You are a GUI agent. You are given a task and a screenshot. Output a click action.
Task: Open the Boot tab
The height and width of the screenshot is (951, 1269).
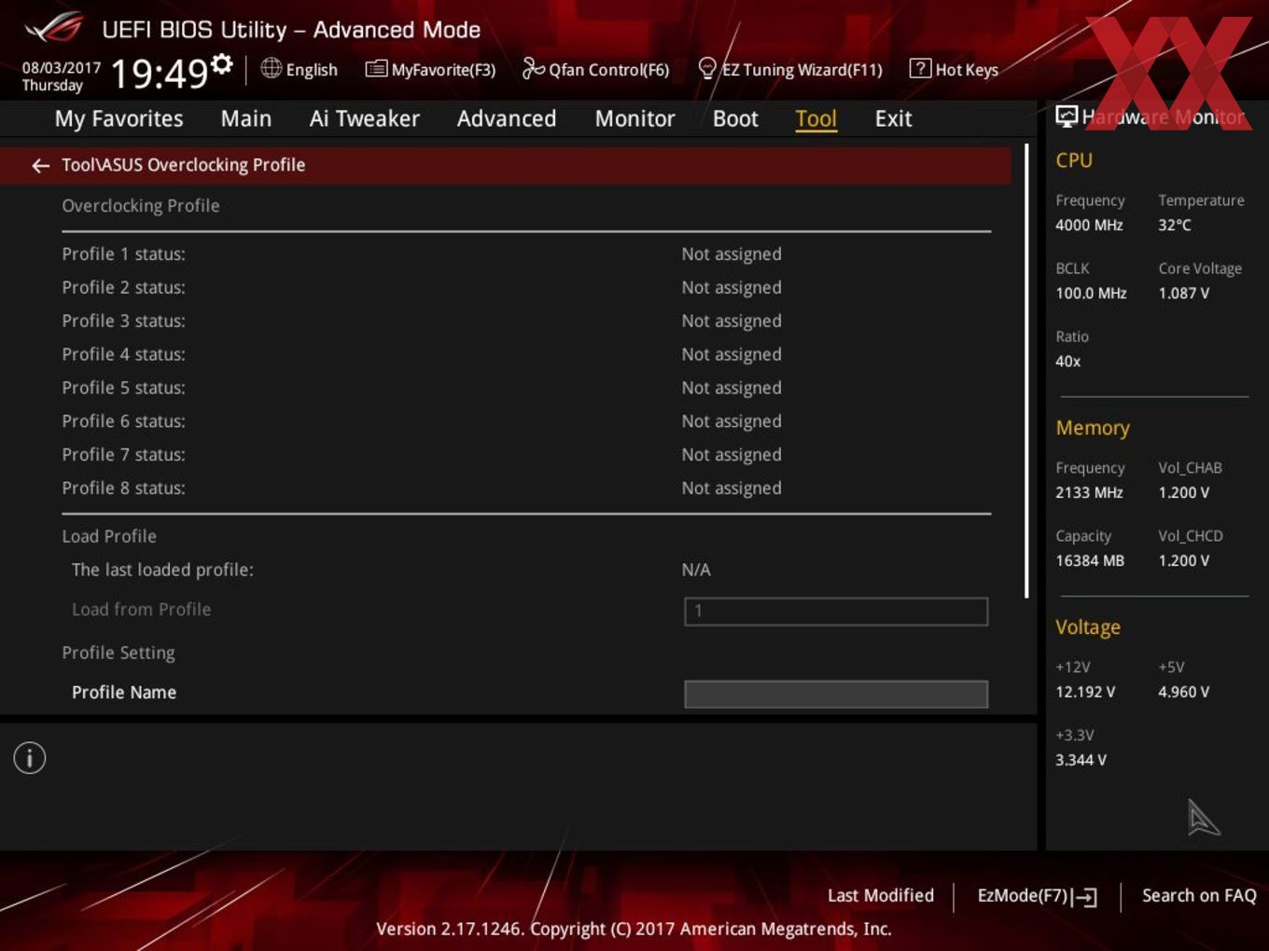point(735,118)
